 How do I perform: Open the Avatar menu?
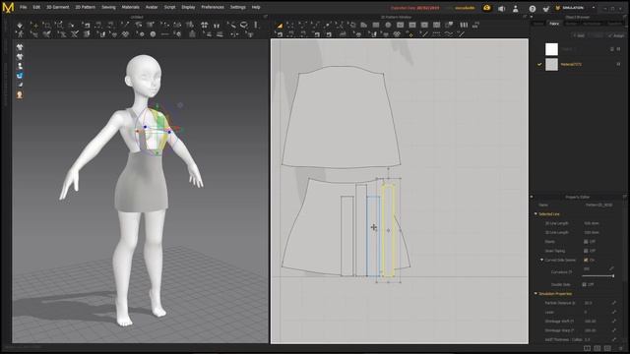point(152,7)
